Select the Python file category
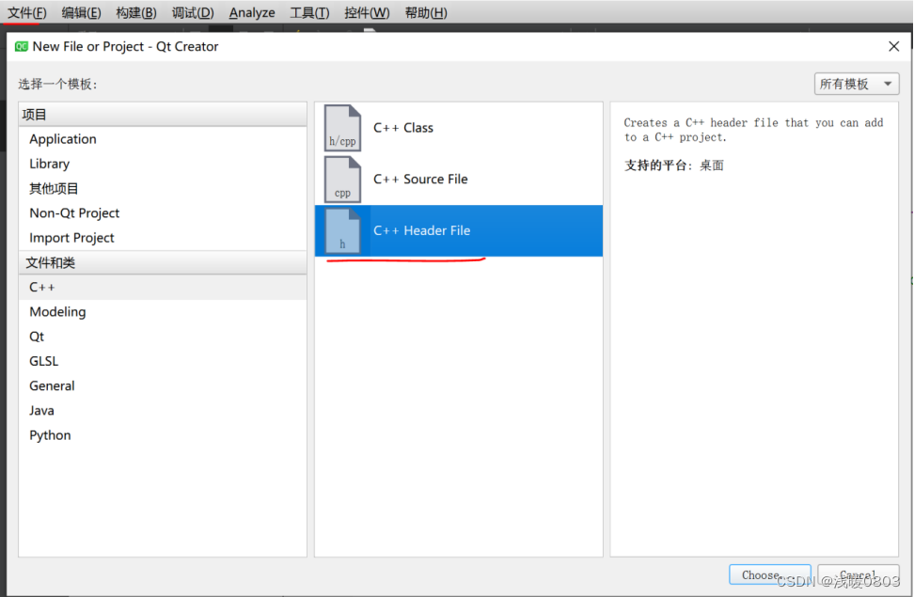Viewport: 914px width, 597px height. click(x=50, y=434)
